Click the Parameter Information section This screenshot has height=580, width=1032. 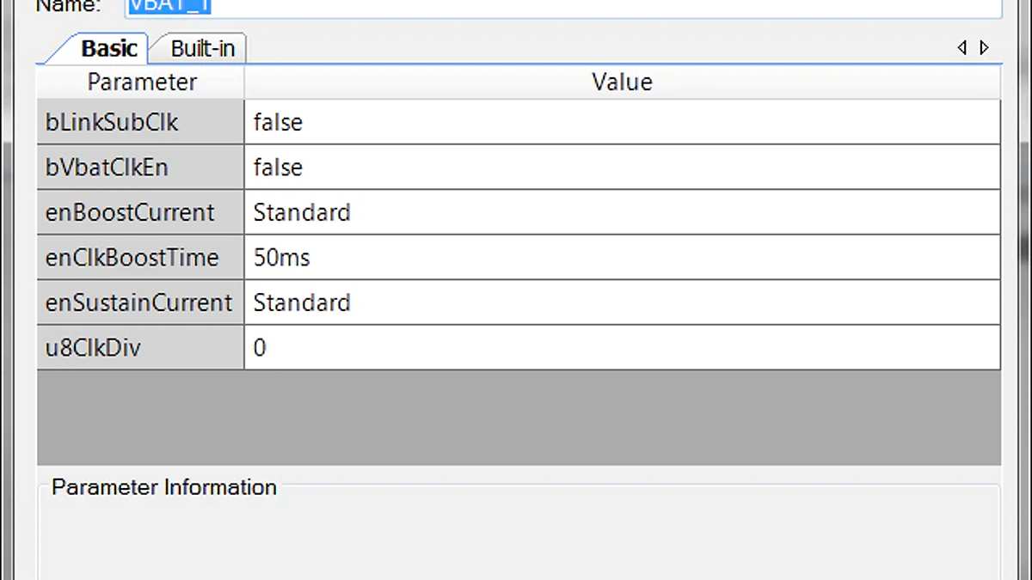163,487
